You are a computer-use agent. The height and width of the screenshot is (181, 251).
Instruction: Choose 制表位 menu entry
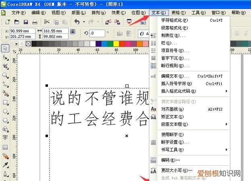pos(190,35)
